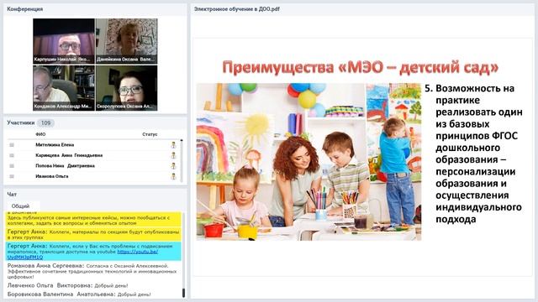This screenshot has width=538, height=302.
Task: Click the chat scrollbar thumb
Action: 183,293
